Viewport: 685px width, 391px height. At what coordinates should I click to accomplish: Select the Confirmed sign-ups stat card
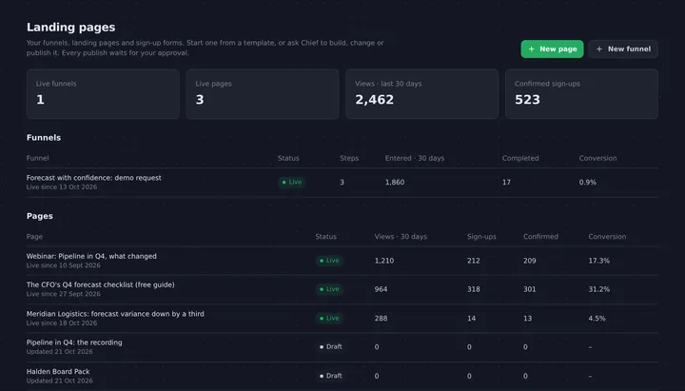[582, 94]
